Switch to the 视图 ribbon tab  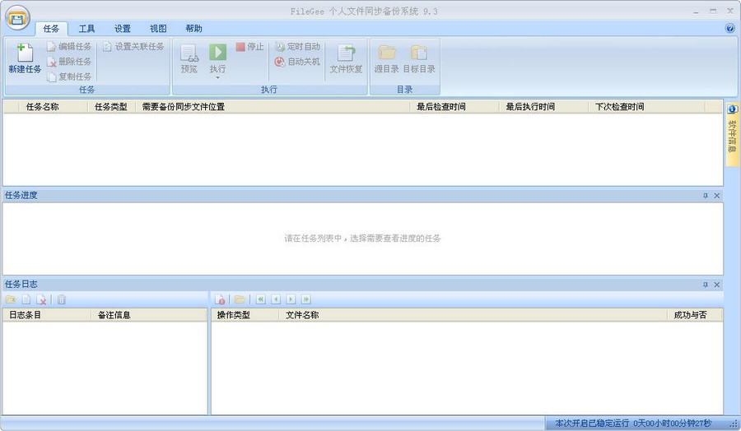pyautogui.click(x=158, y=29)
